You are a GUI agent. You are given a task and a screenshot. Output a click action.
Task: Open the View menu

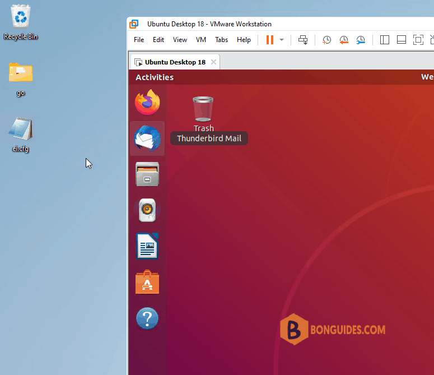(x=180, y=40)
